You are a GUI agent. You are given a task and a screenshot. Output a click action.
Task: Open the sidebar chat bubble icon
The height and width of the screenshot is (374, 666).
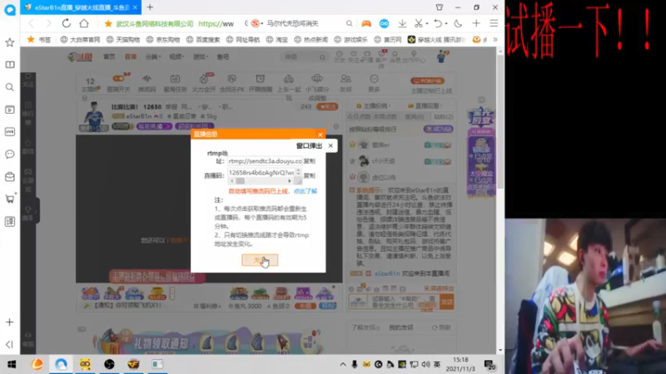click(10, 155)
